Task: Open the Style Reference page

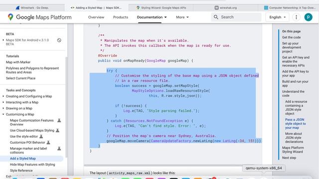Action: point(21,171)
